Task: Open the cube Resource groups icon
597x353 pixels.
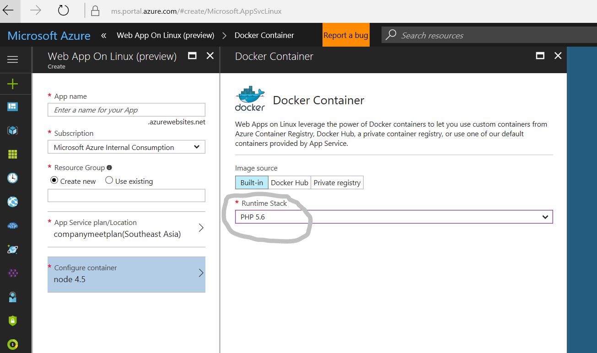Action: 13,130
